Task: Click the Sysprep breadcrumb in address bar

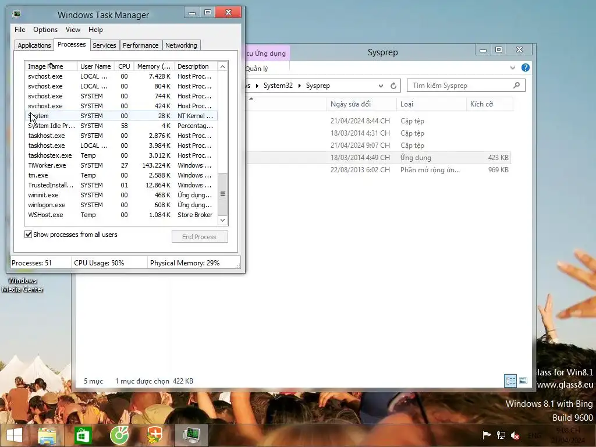Action: pos(318,86)
